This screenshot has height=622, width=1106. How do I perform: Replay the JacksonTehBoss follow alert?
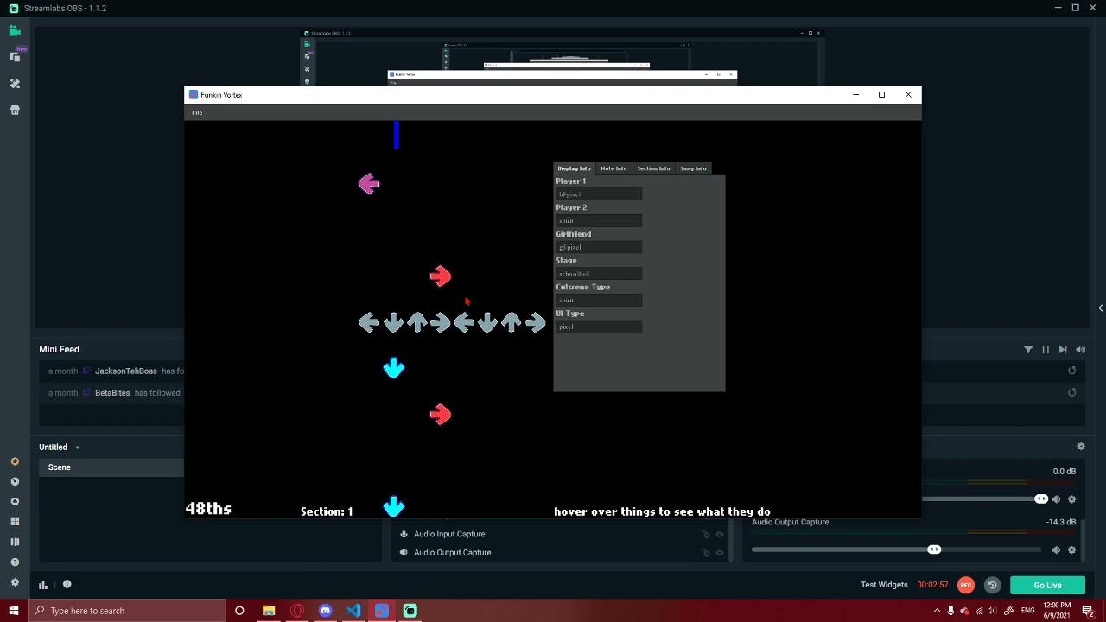tap(1071, 371)
